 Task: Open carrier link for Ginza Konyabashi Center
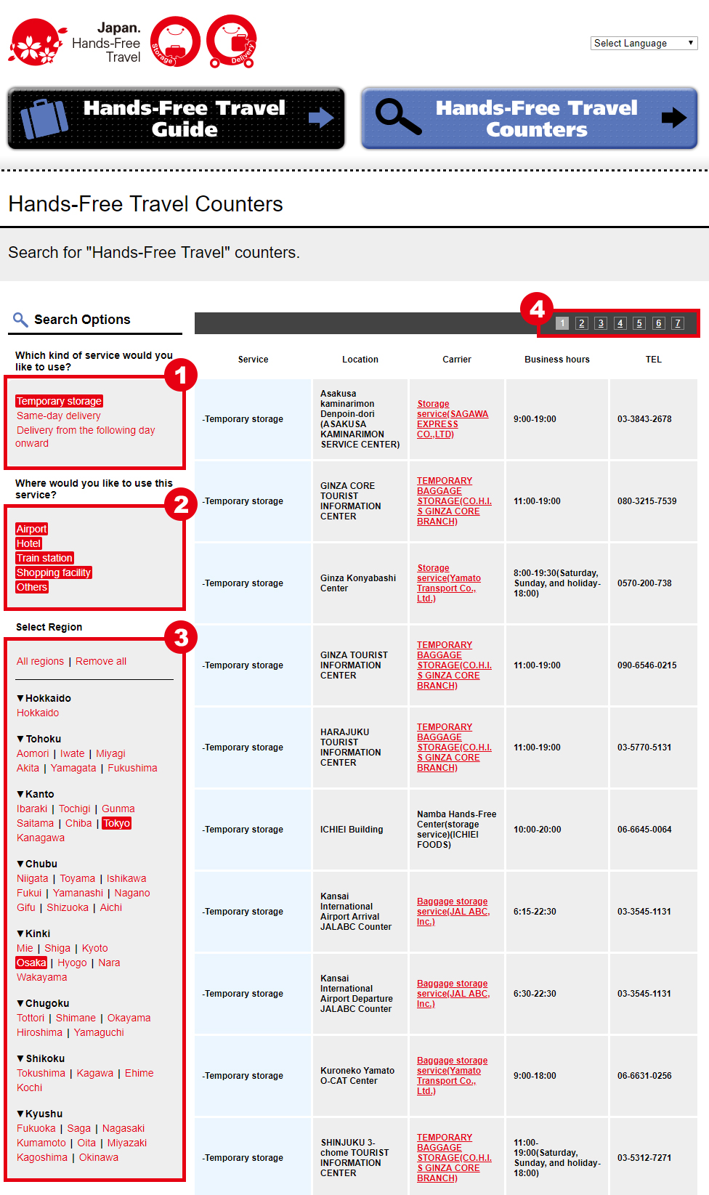449,583
